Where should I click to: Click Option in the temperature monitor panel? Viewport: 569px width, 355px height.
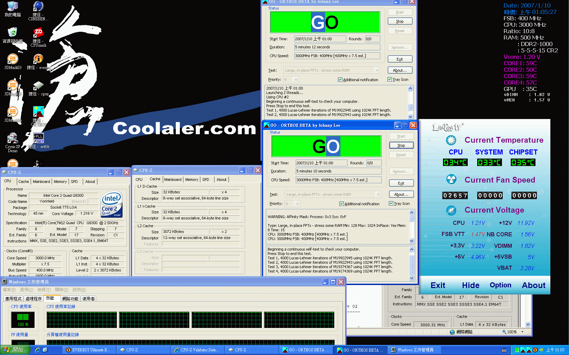point(500,285)
